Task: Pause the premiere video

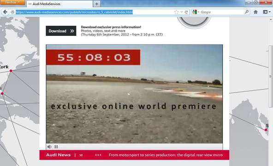Action: pos(56,147)
